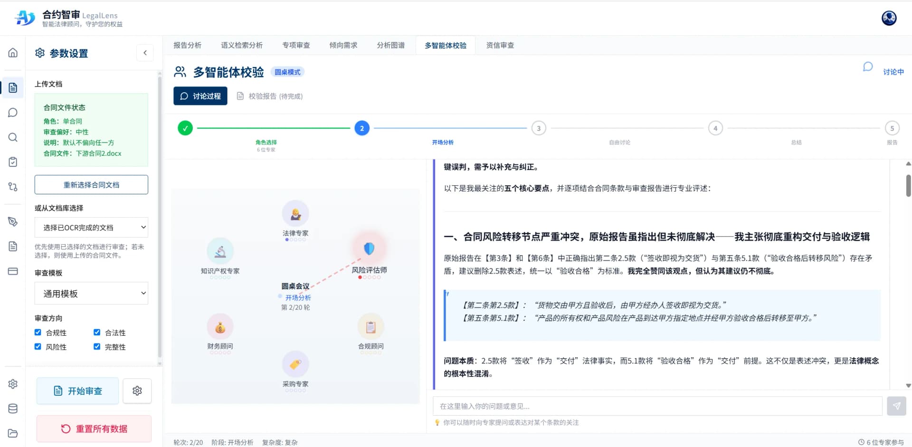Switch to the 语义检索分析 tab
The height and width of the screenshot is (447, 912).
242,46
